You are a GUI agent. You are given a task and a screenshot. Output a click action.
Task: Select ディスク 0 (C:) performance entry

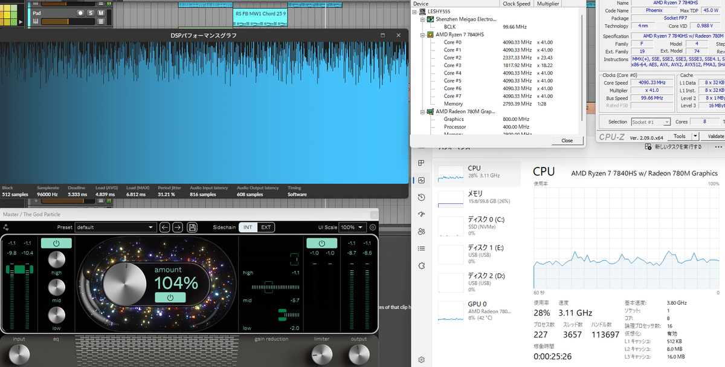point(478,225)
